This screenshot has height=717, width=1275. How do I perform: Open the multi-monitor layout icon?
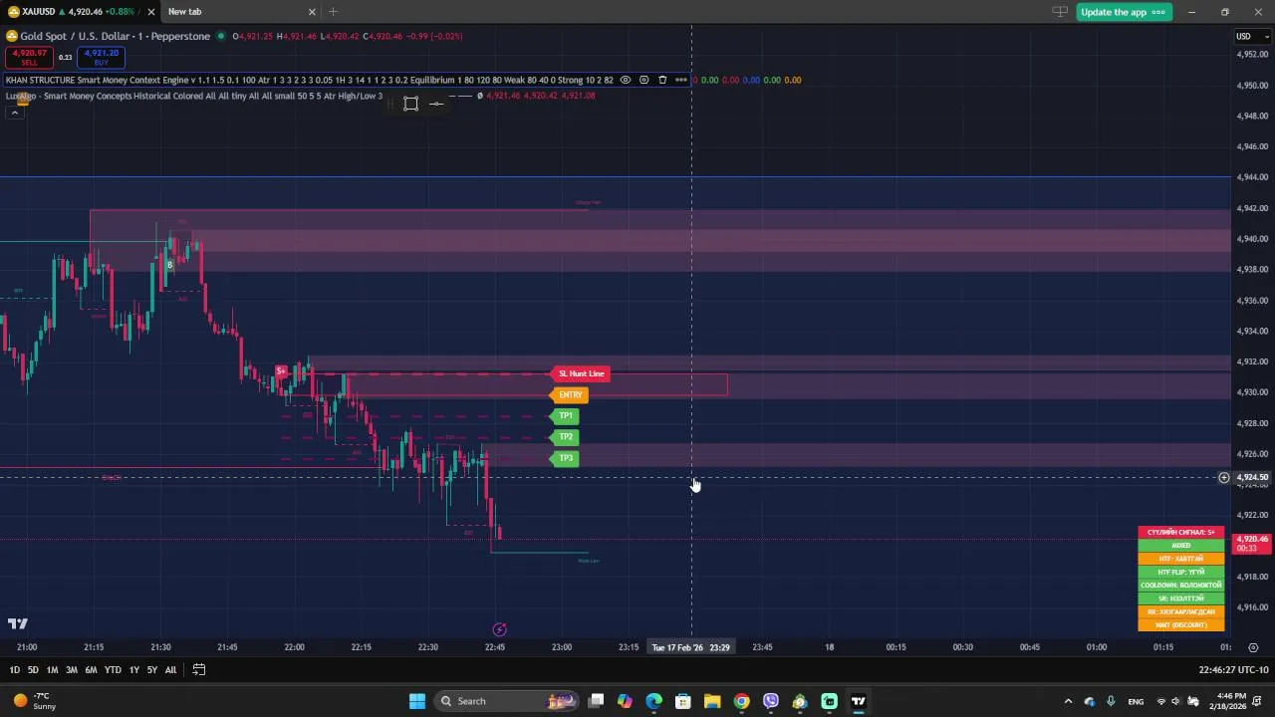pyautogui.click(x=1060, y=12)
